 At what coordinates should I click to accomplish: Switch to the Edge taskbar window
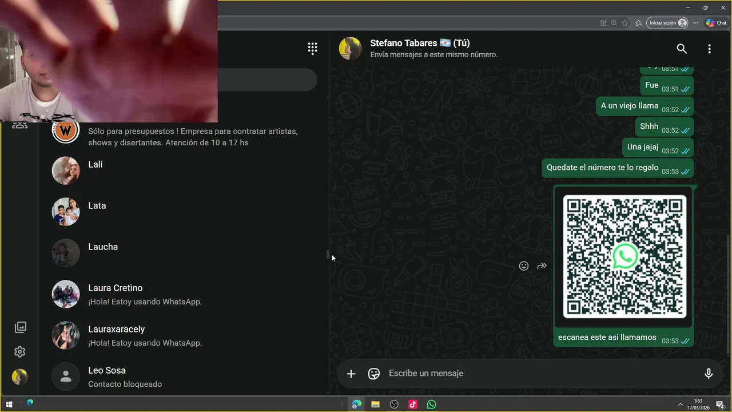tap(356, 405)
